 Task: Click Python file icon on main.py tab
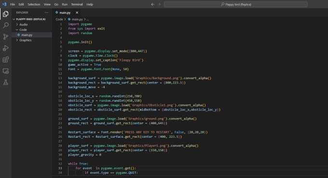coord(57,12)
